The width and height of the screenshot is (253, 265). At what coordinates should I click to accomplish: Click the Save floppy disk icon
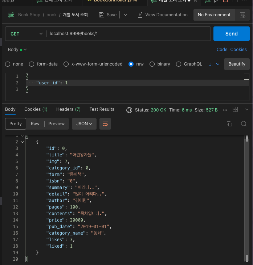[102, 15]
